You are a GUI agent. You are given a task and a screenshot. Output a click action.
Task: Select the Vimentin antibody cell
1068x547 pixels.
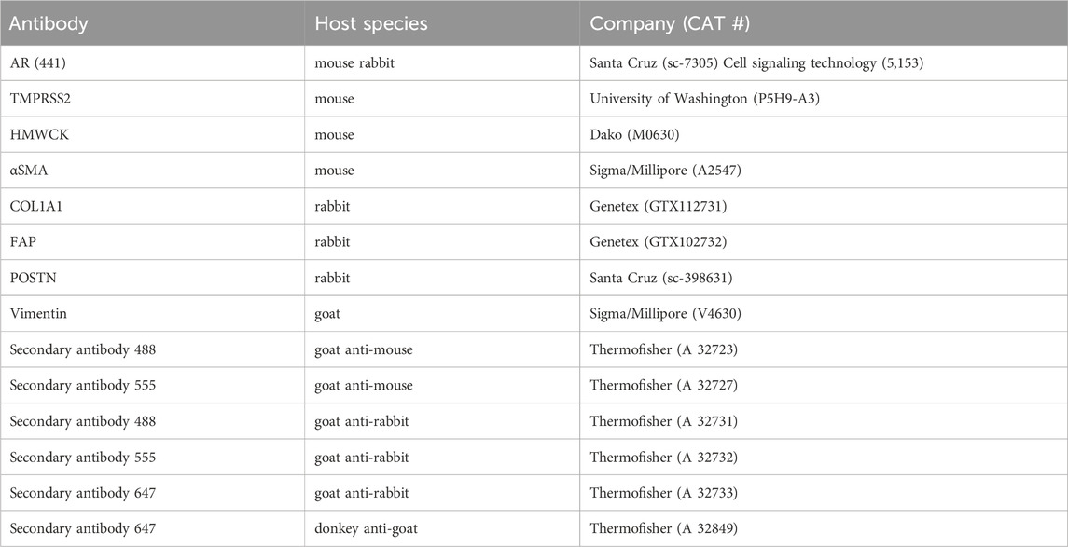[x=36, y=314]
